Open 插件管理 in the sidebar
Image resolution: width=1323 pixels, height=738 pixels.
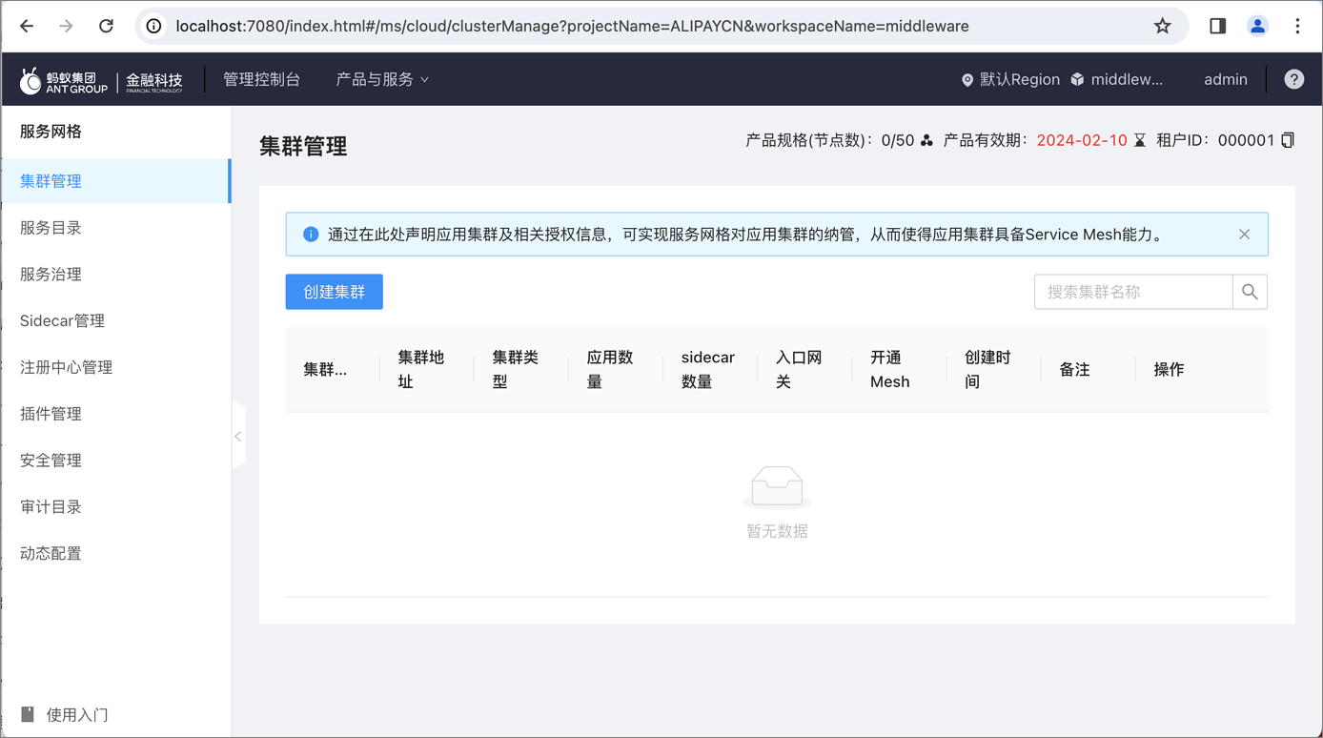pyautogui.click(x=115, y=414)
